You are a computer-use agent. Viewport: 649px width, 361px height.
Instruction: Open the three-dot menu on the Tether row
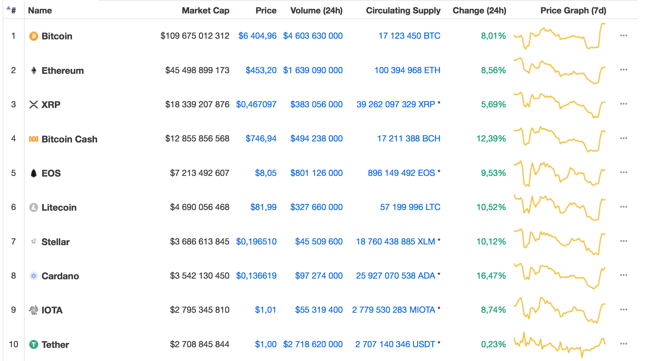[x=623, y=344]
